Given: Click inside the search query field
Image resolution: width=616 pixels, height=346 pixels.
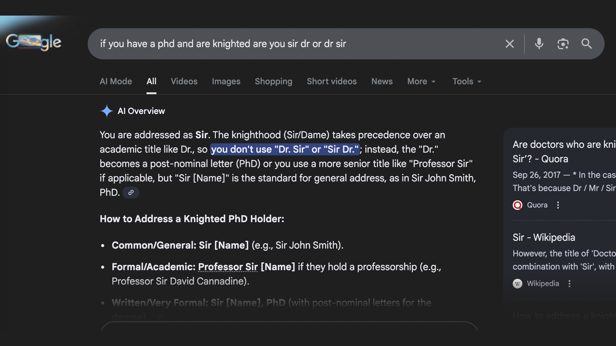Looking at the screenshot, I should [x=270, y=44].
